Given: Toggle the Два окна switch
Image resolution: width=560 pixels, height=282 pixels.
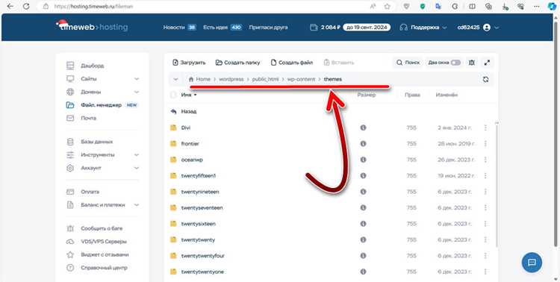Looking at the screenshot, I should click(455, 63).
